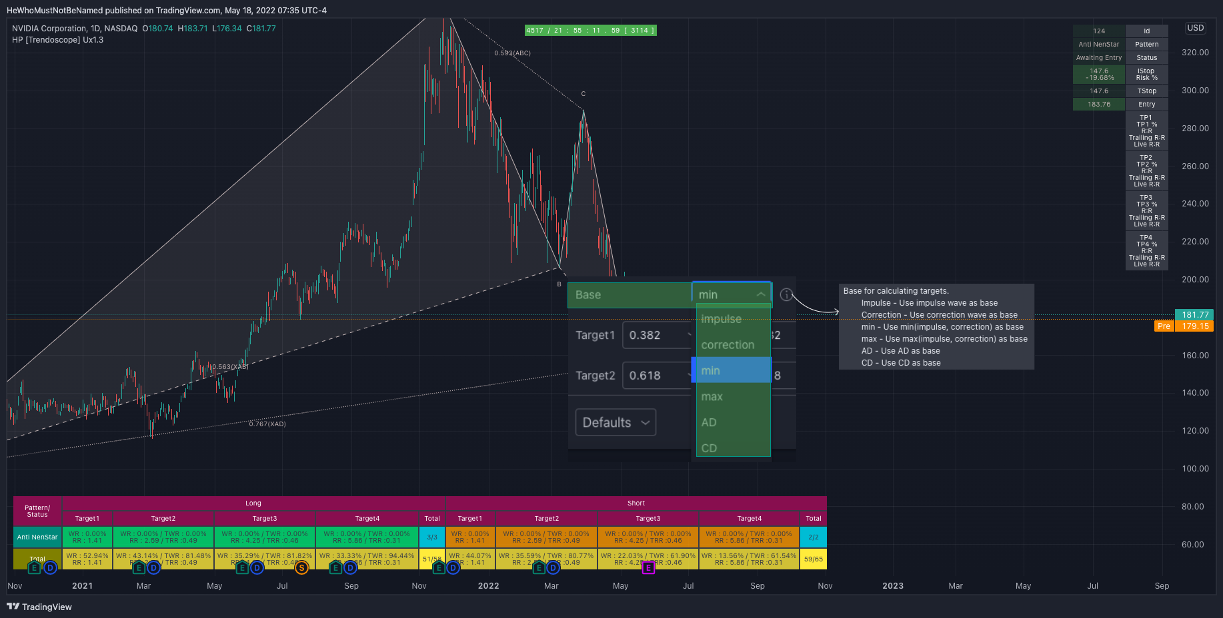Click WR : 52.94% Long Target1 total cell

click(87, 559)
